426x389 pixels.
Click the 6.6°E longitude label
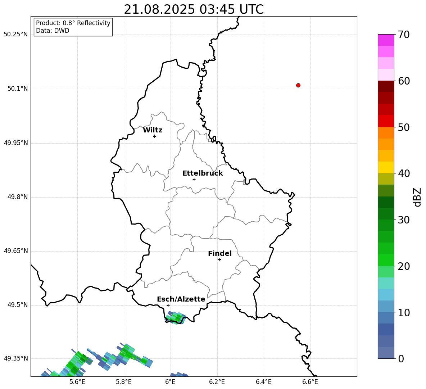point(310,382)
